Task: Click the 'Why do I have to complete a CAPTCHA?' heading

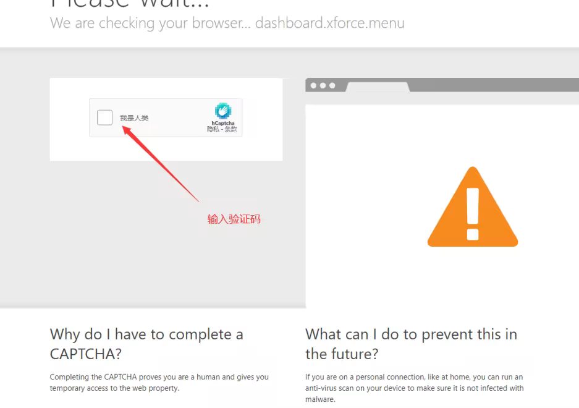Action: pyautogui.click(x=146, y=344)
